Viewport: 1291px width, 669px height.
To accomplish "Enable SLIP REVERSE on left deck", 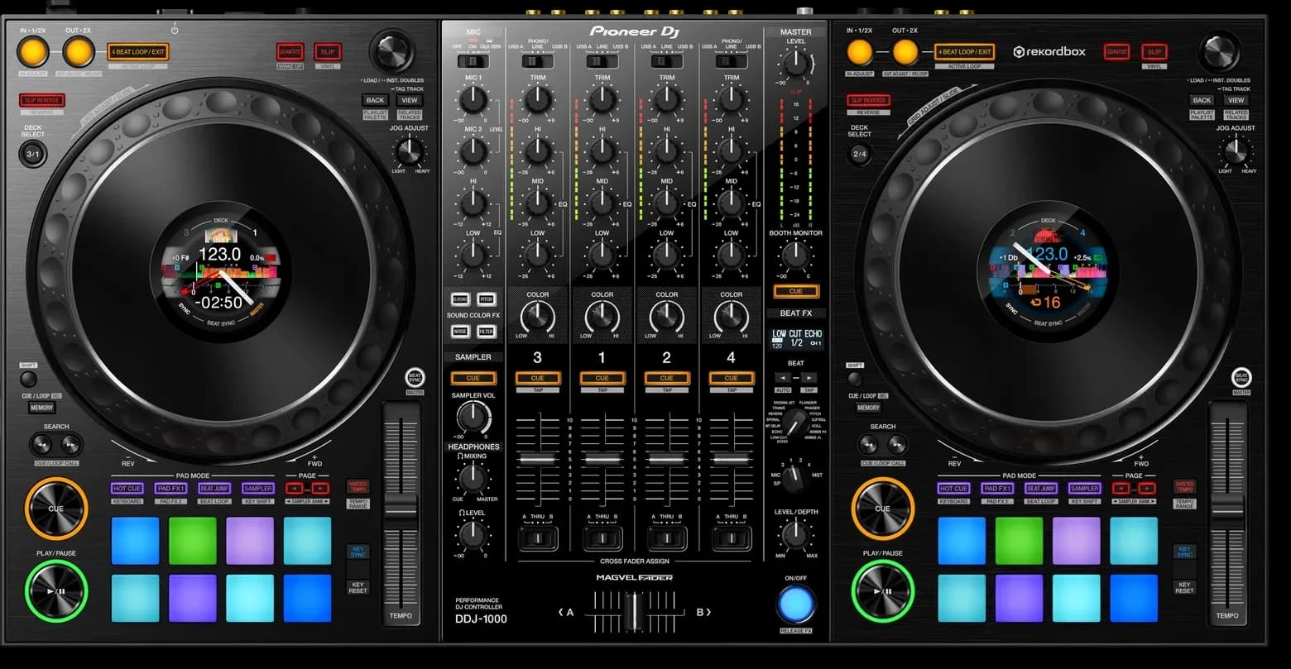I will [42, 101].
